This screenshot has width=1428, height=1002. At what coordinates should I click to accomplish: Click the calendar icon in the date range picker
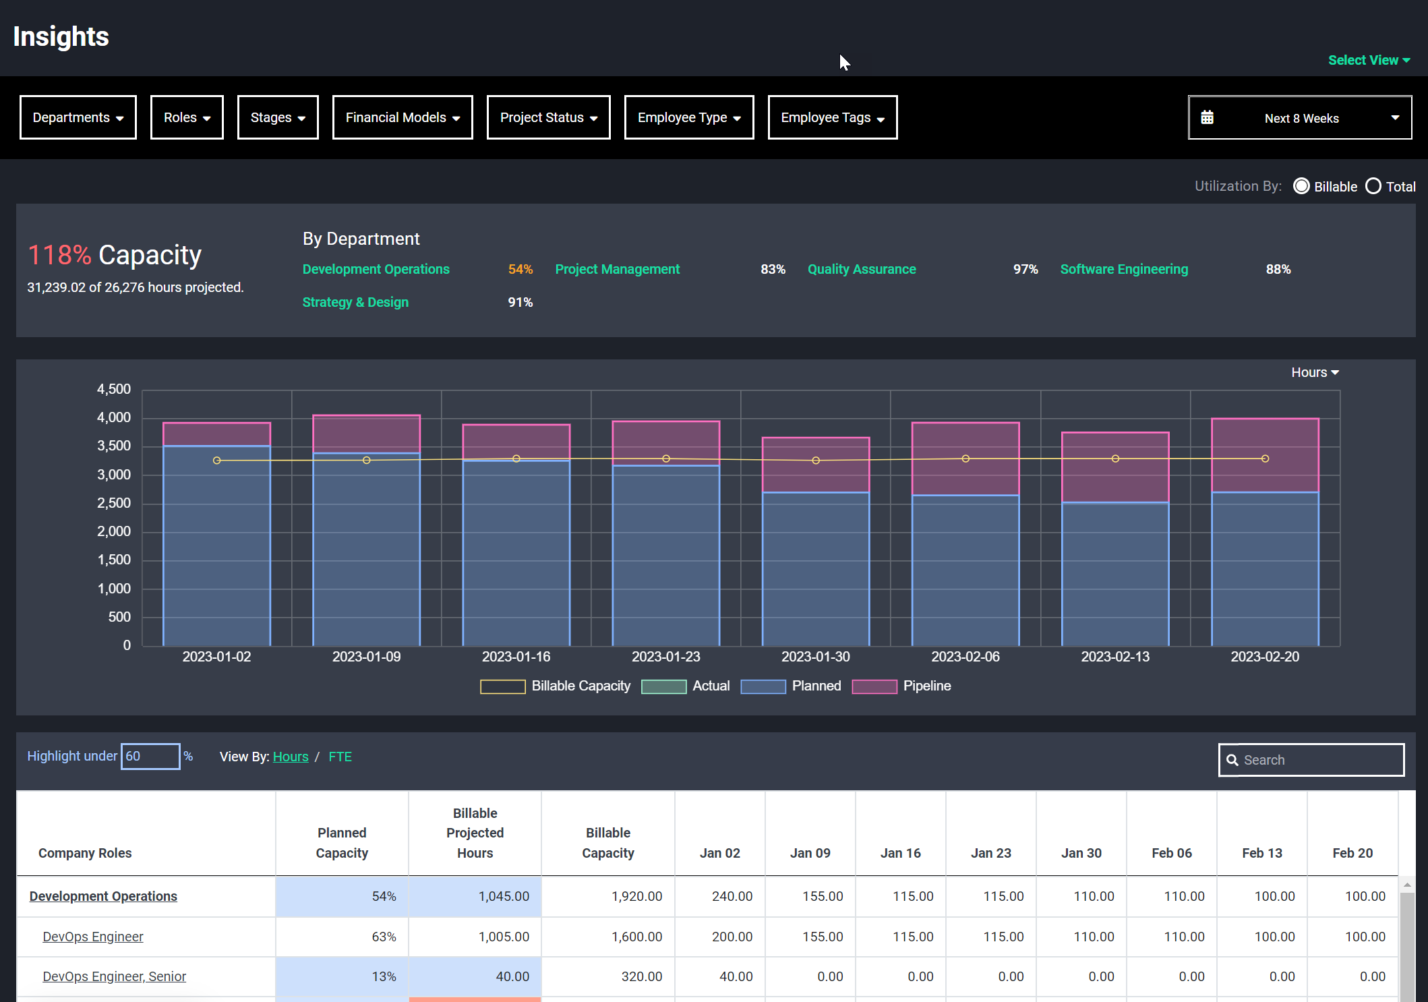click(1208, 117)
